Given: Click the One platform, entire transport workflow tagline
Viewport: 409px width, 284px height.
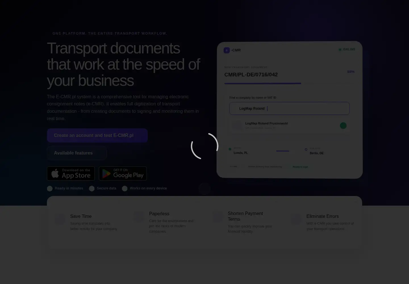Looking at the screenshot, I should tap(110, 34).
